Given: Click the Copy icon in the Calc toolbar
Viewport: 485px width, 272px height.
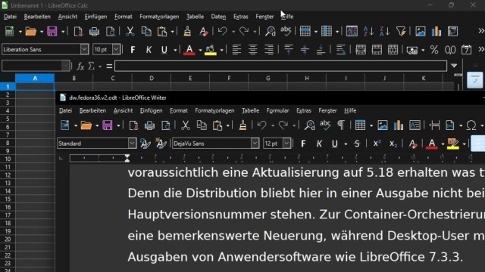Looking at the screenshot, I should click(x=146, y=31).
